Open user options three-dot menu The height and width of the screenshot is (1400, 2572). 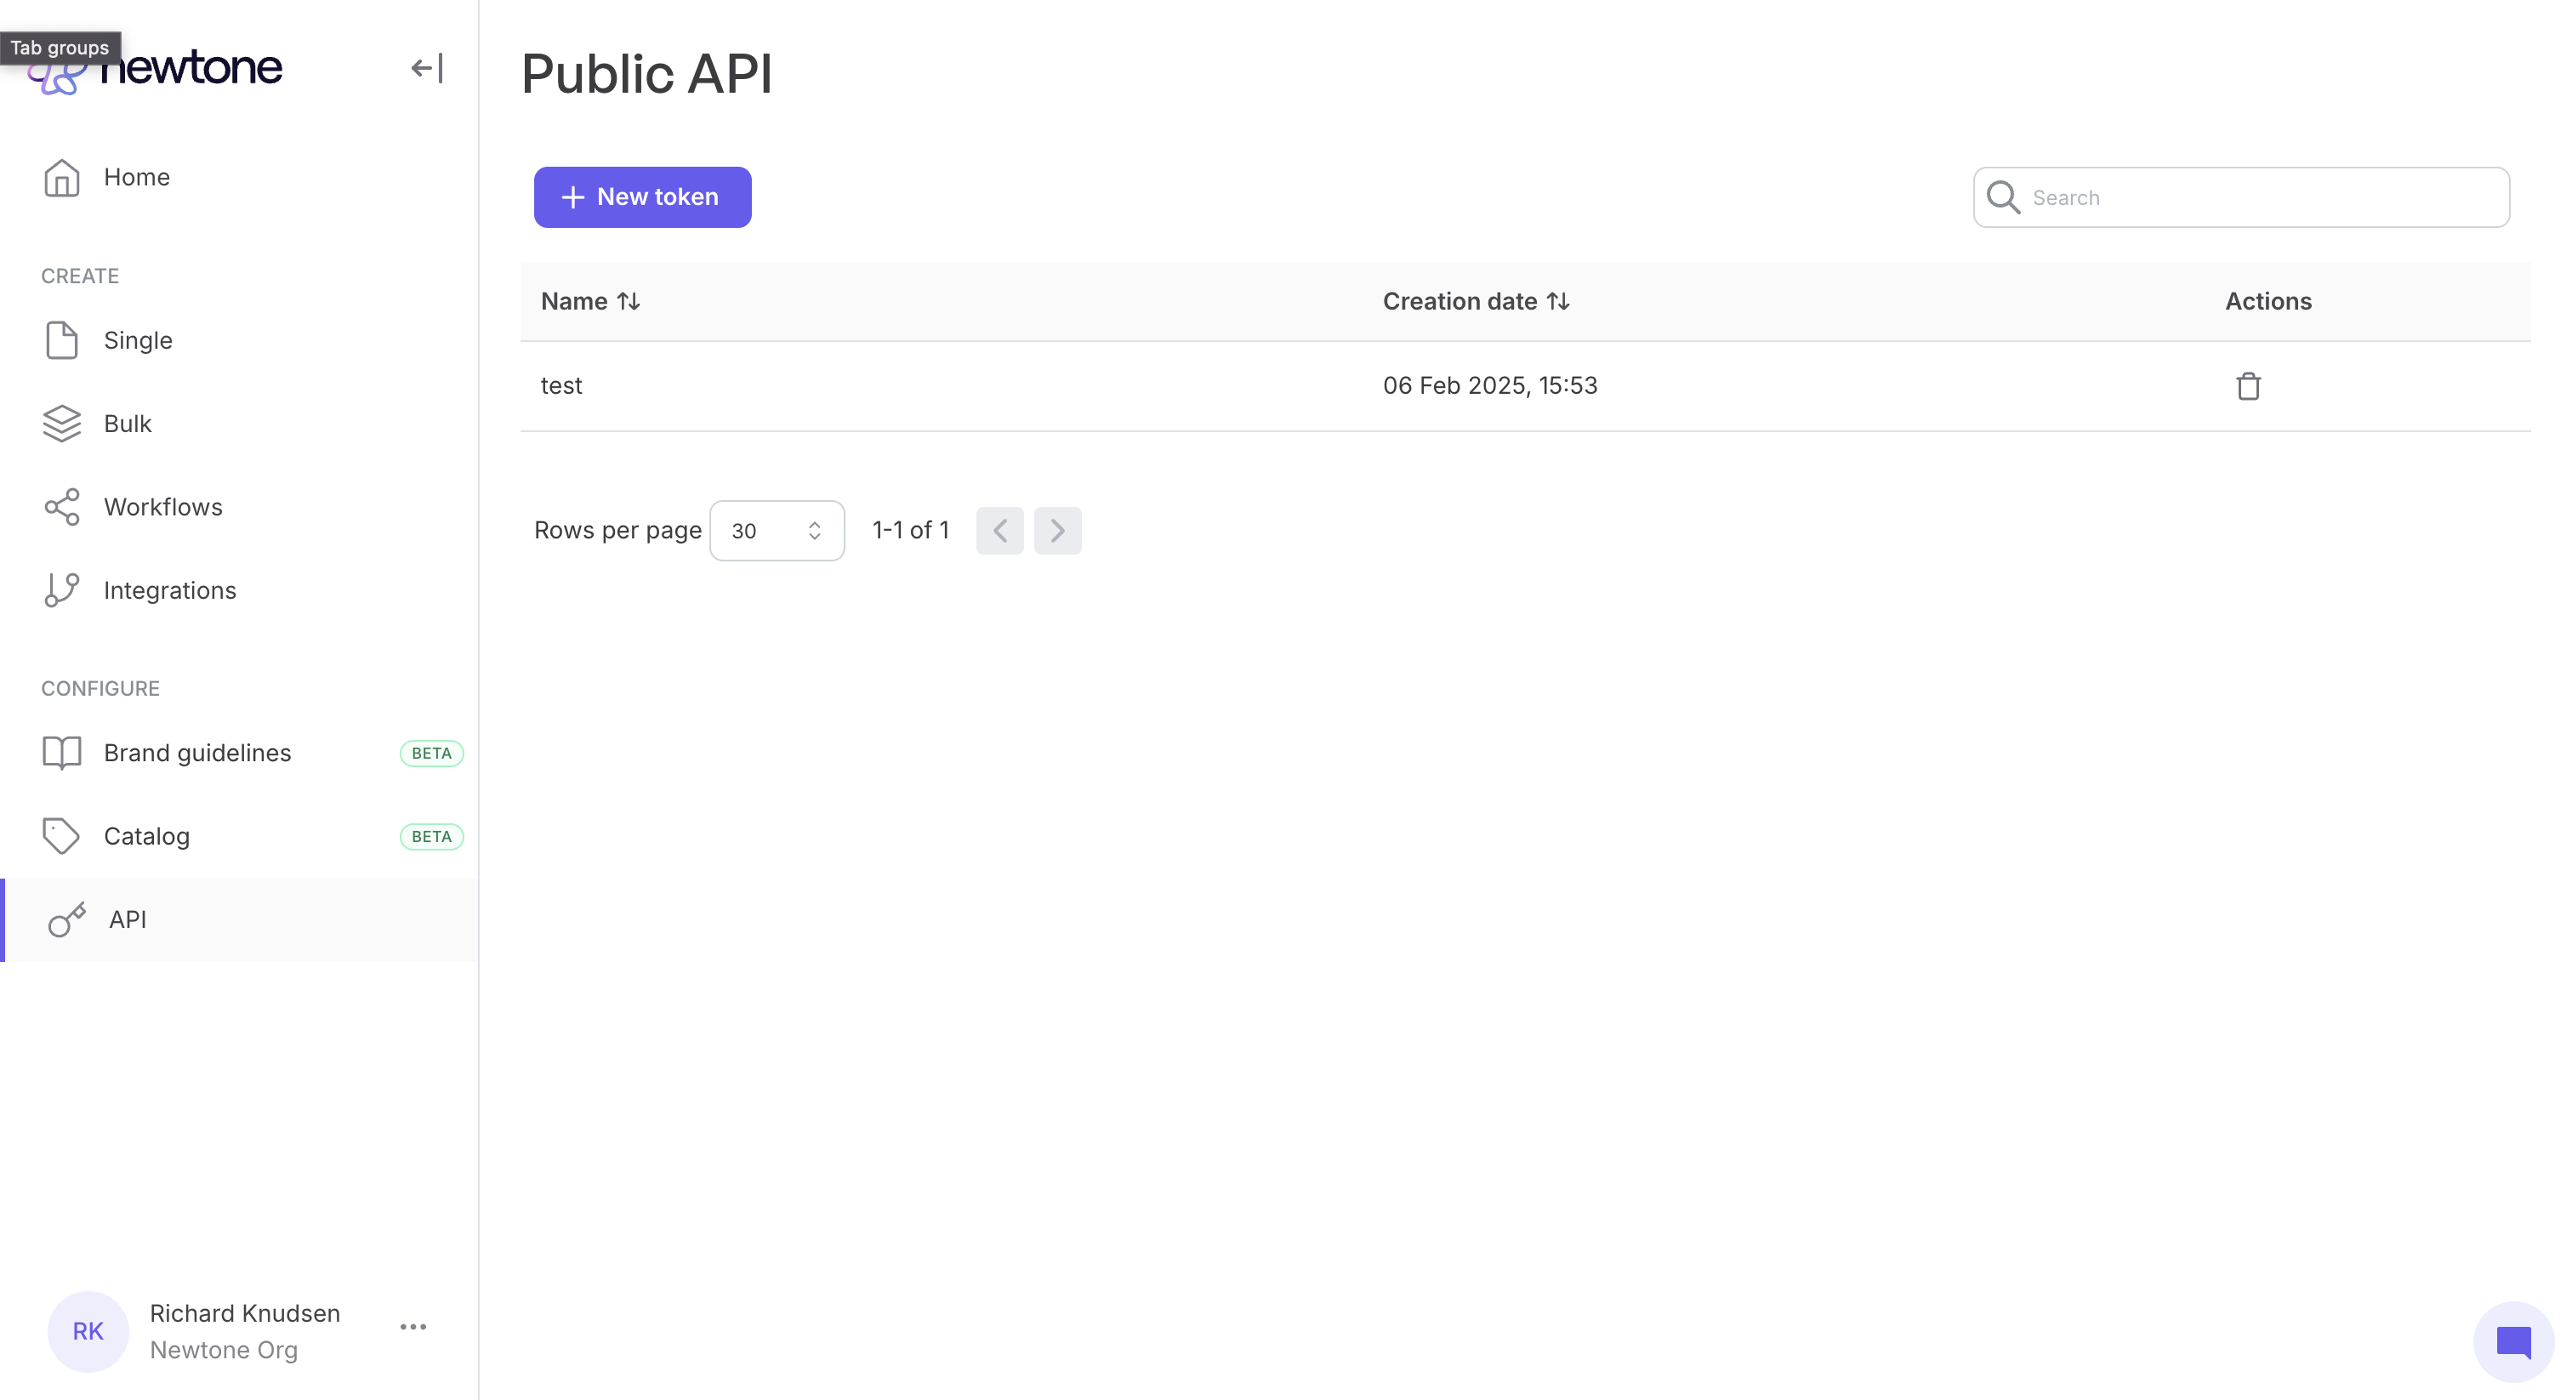(x=413, y=1327)
